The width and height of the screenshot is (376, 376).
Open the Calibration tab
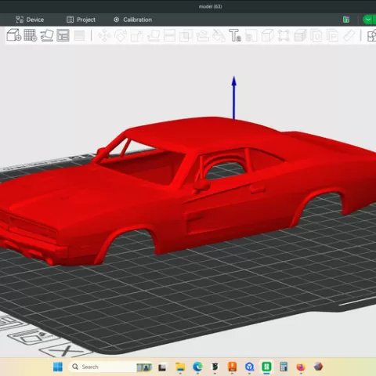[x=132, y=20]
